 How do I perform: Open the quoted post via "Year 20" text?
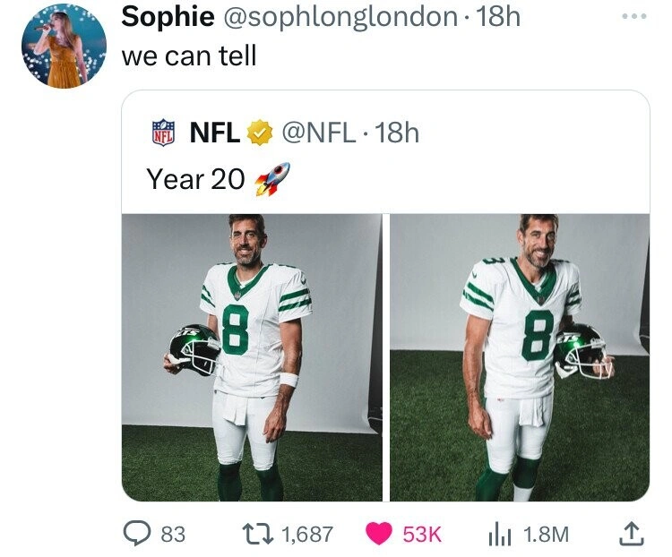coord(195,179)
